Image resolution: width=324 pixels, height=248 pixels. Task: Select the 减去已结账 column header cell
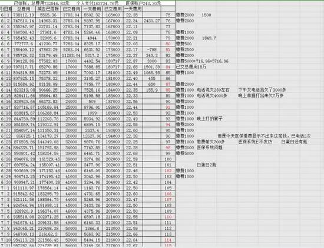[x=48, y=9]
